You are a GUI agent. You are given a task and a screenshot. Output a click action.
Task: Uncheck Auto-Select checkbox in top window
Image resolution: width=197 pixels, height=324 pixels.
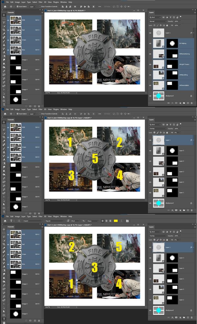click(x=17, y=6)
